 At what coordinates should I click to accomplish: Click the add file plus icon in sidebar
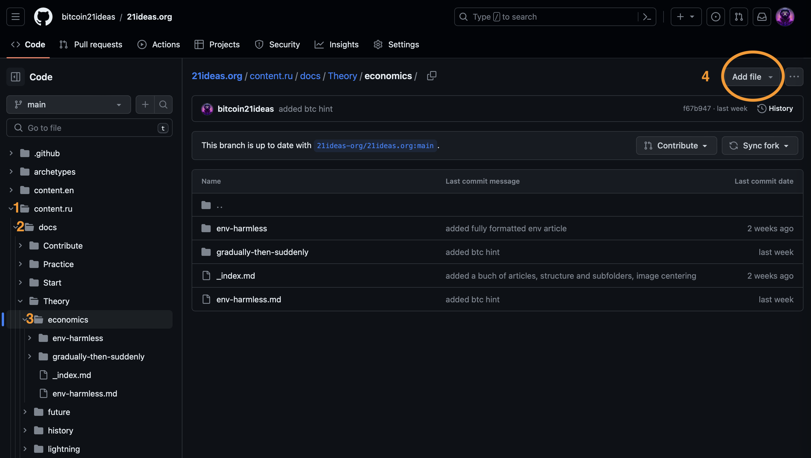click(145, 105)
